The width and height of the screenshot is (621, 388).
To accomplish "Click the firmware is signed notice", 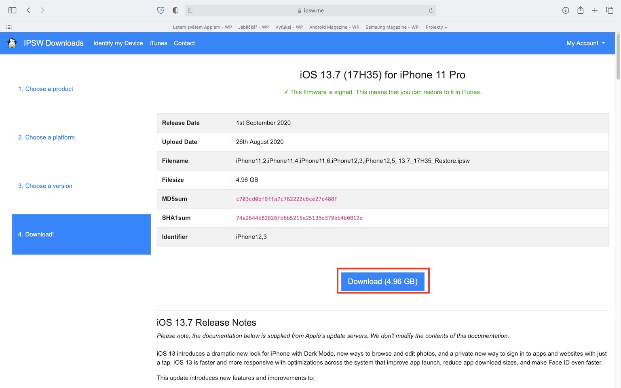I will (x=382, y=92).
